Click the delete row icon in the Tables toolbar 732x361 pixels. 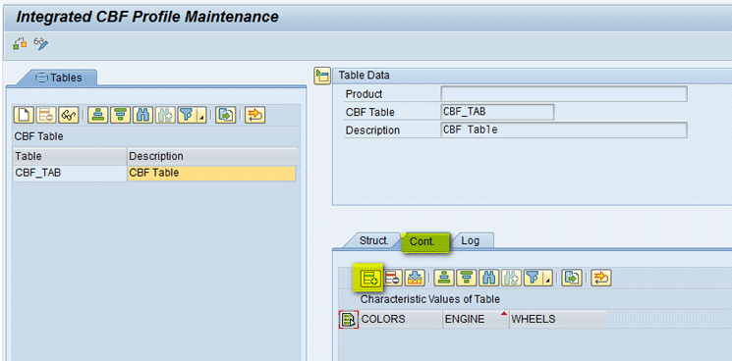[47, 115]
